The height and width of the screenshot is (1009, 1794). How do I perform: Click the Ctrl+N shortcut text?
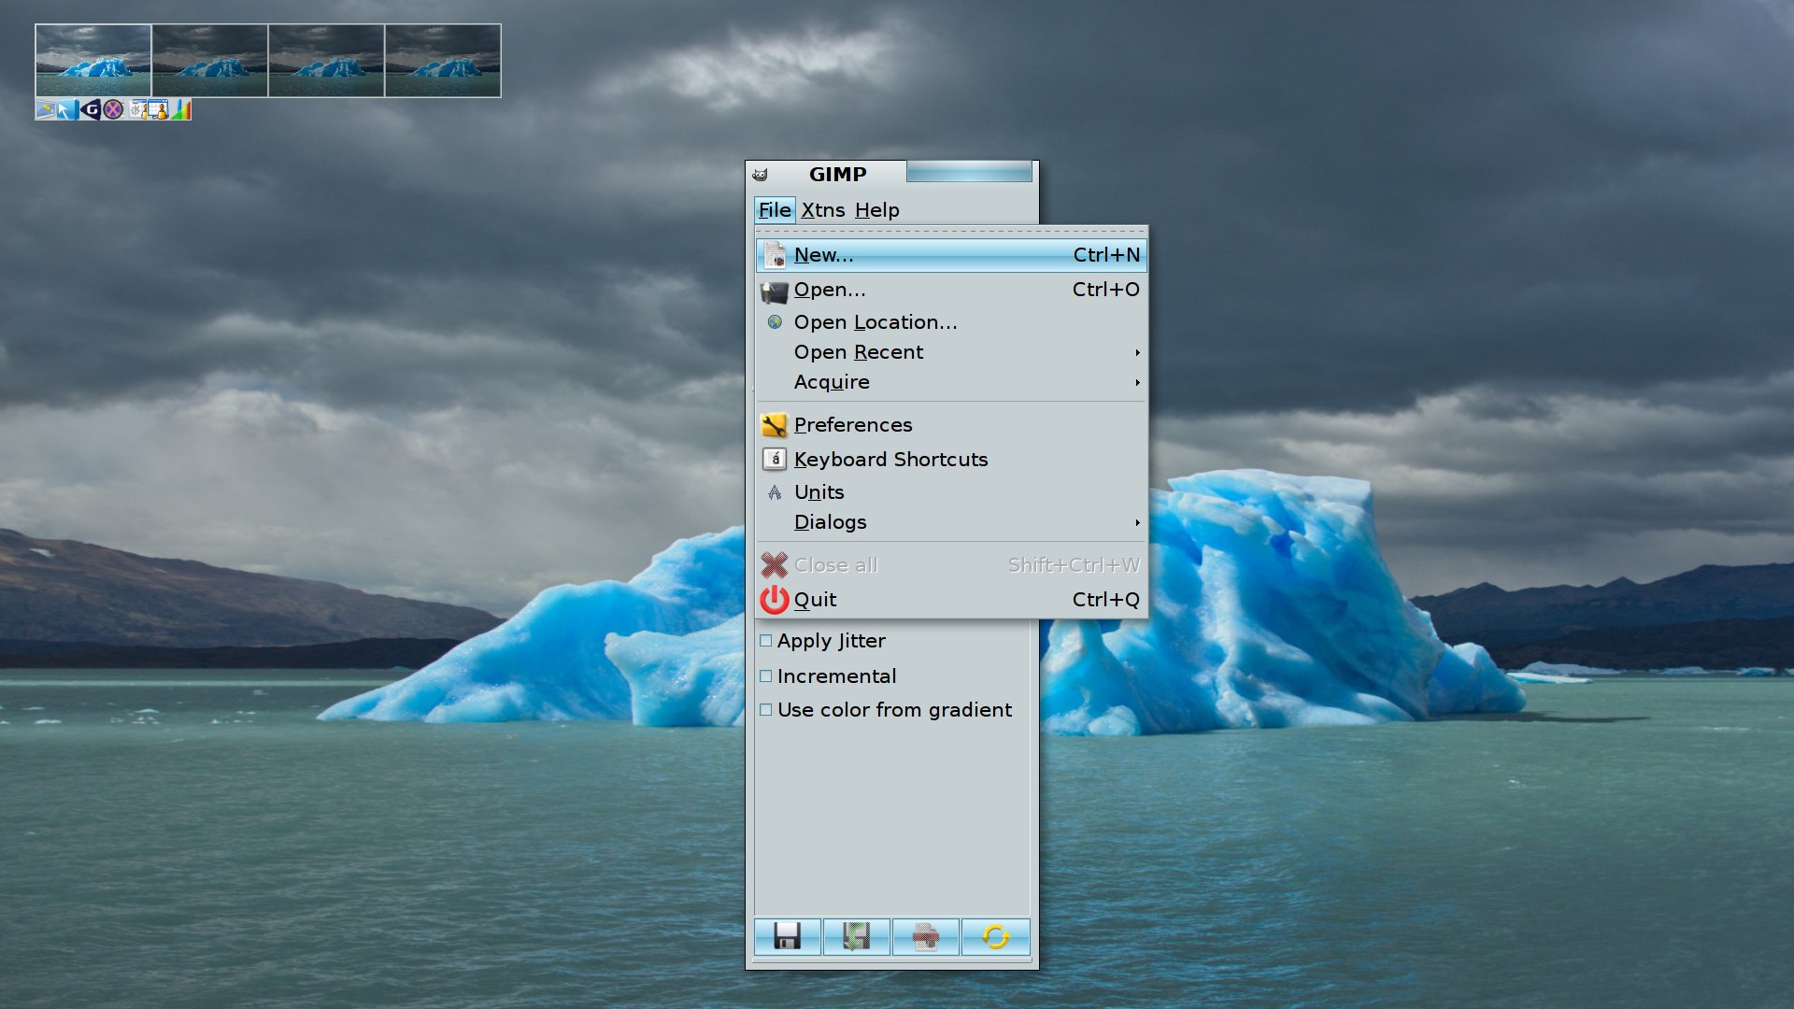[x=1106, y=255]
